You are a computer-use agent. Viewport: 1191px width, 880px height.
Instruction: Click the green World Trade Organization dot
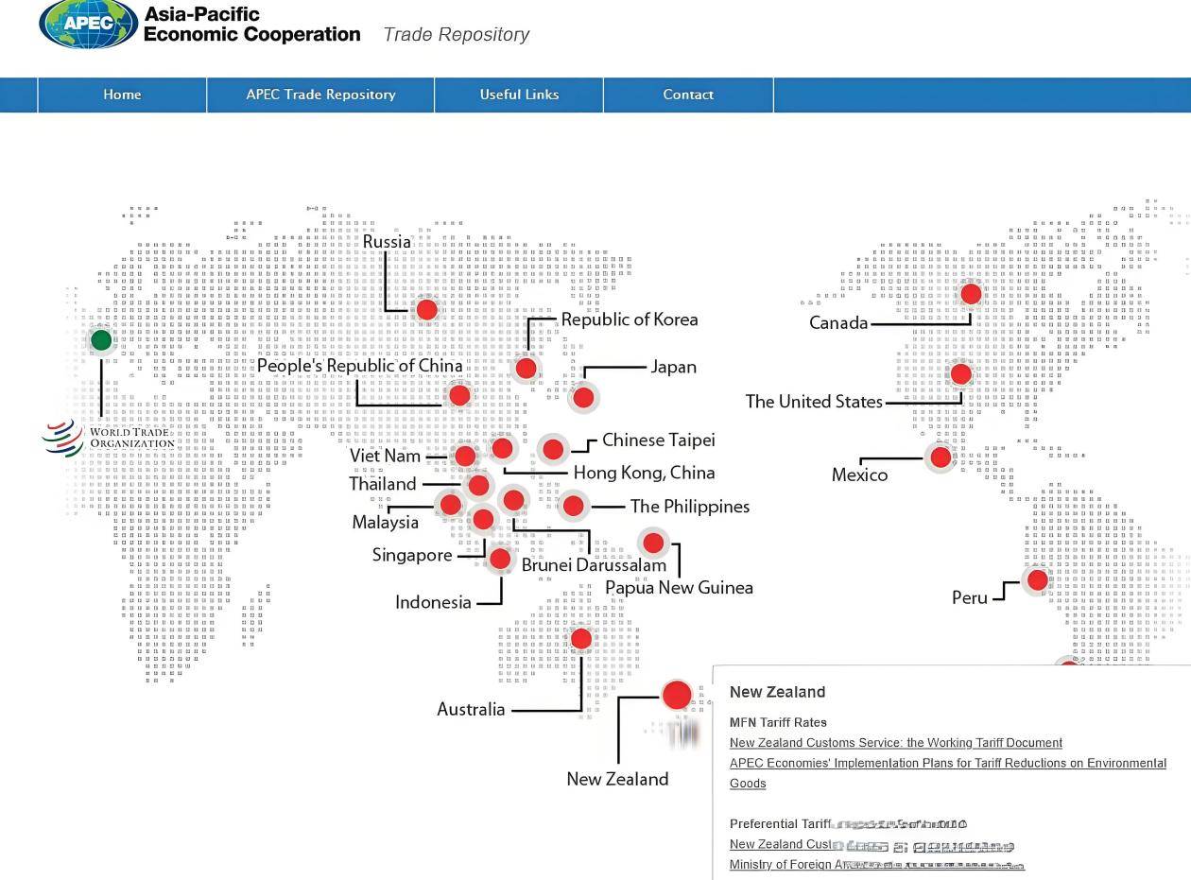click(101, 339)
